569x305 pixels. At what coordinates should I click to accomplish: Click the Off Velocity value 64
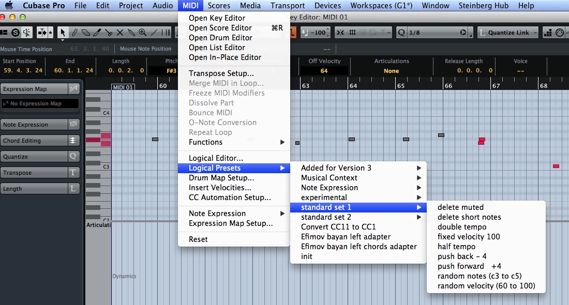tap(324, 71)
